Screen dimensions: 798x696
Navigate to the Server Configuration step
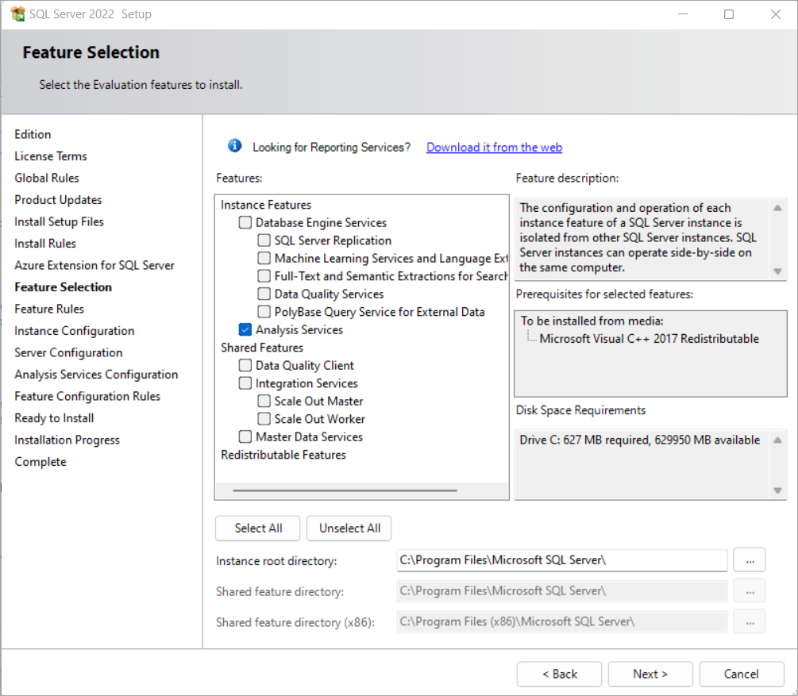click(x=68, y=352)
